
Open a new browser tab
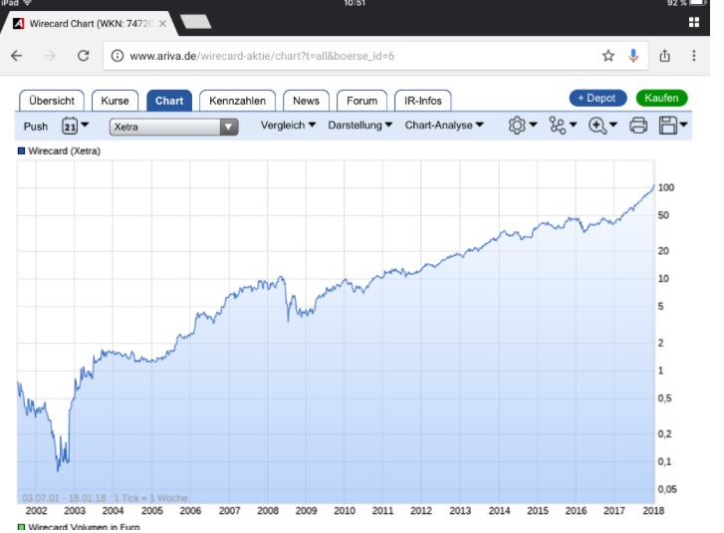(x=195, y=22)
